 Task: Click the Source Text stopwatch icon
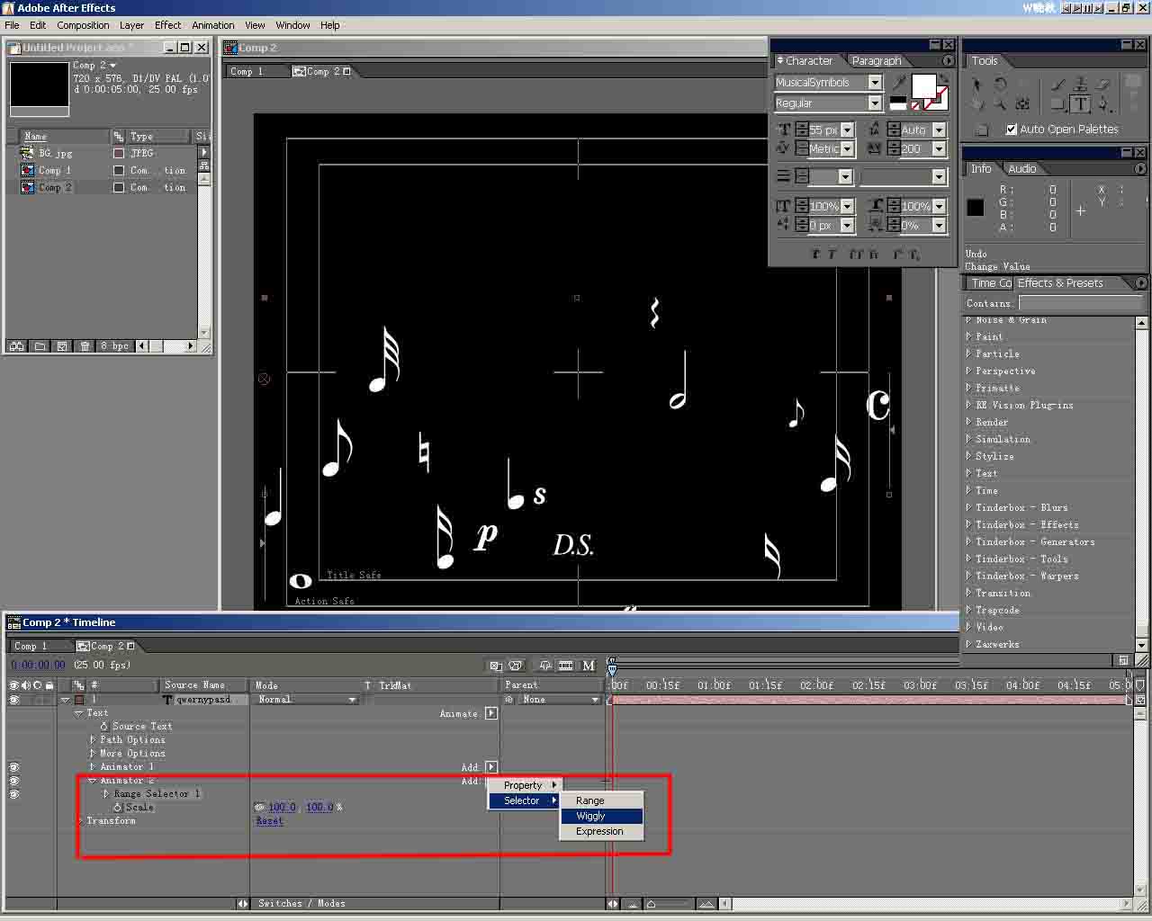pos(104,727)
